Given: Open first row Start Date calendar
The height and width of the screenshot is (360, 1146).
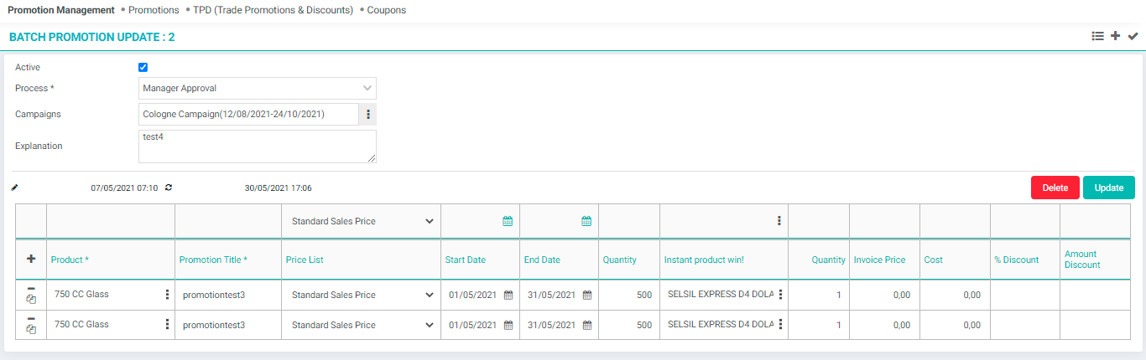Looking at the screenshot, I should click(x=508, y=295).
